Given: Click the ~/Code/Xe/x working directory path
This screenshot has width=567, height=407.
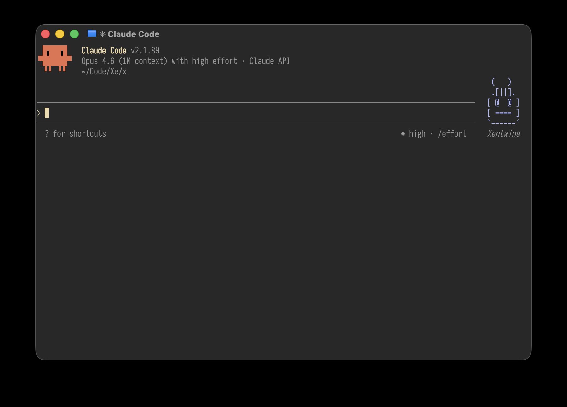Looking at the screenshot, I should (x=104, y=71).
